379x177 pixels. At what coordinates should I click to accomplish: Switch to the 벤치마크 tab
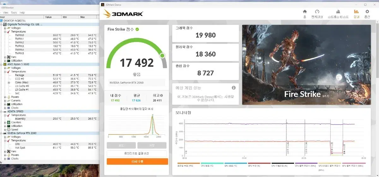[x=317, y=14]
